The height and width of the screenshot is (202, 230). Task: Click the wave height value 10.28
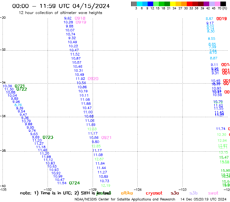[x=68, y=22]
